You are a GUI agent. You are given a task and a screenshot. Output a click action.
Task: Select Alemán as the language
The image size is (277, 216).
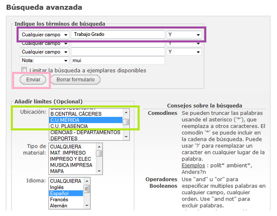59,206
